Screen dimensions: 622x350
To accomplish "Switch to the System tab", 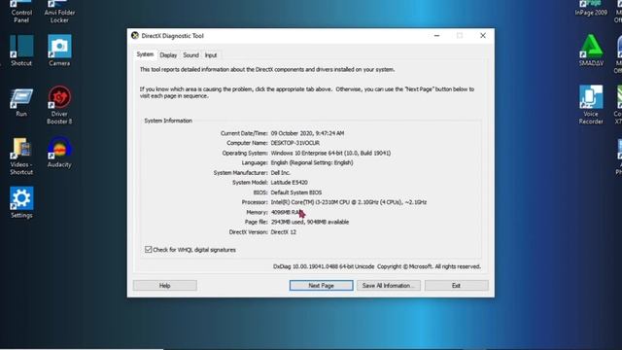I will (x=145, y=54).
